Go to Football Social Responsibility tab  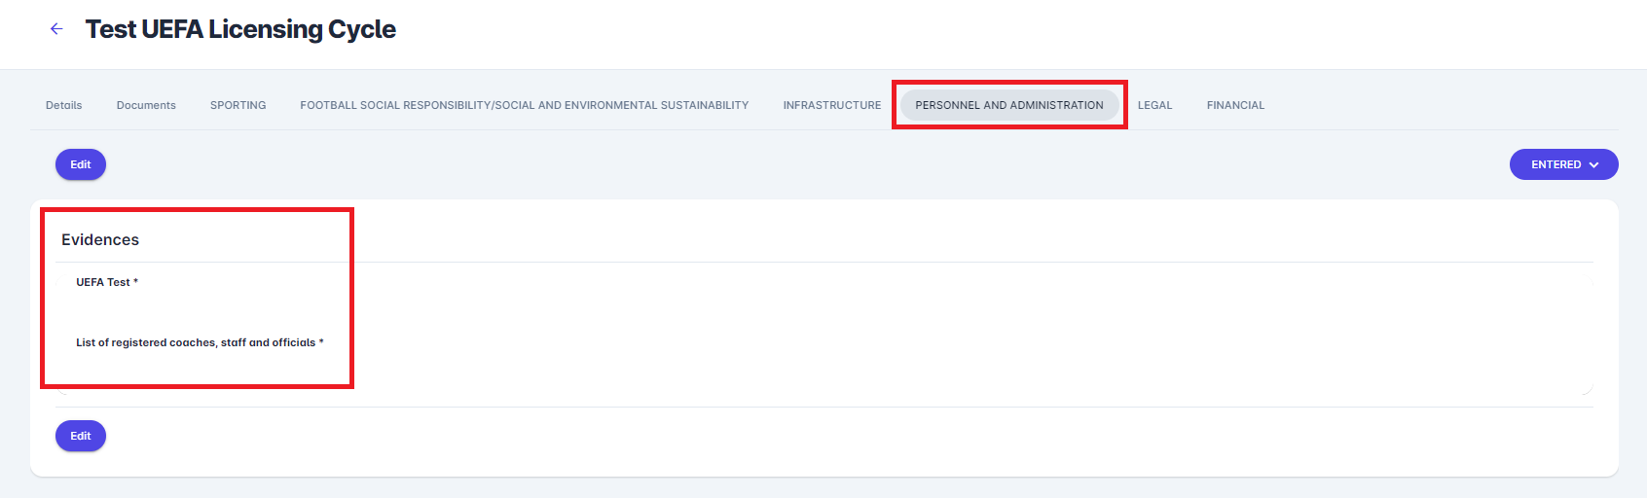(524, 105)
